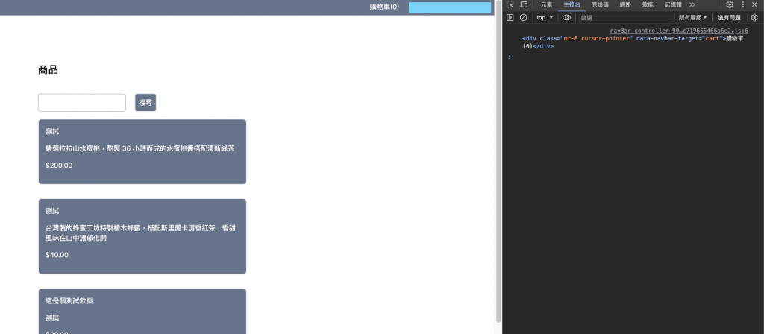Screen dimensions: 764x334
Task: Open the DevTools settings gear
Action: coord(730,5)
